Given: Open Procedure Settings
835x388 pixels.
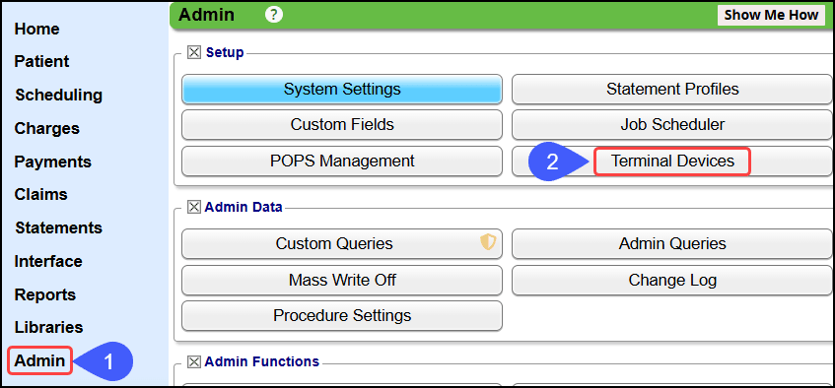Looking at the screenshot, I should point(342,315).
